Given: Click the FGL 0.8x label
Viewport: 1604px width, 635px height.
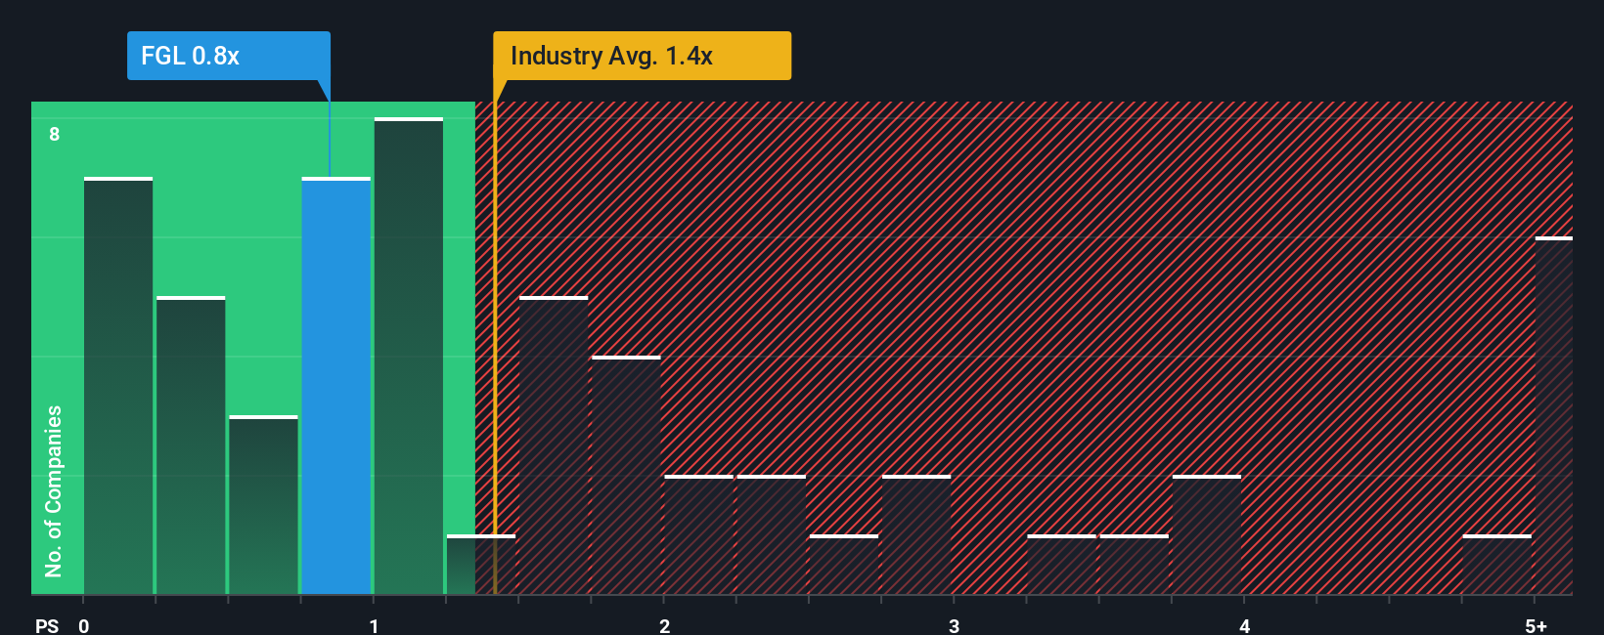Looking at the screenshot, I should pos(229,56).
